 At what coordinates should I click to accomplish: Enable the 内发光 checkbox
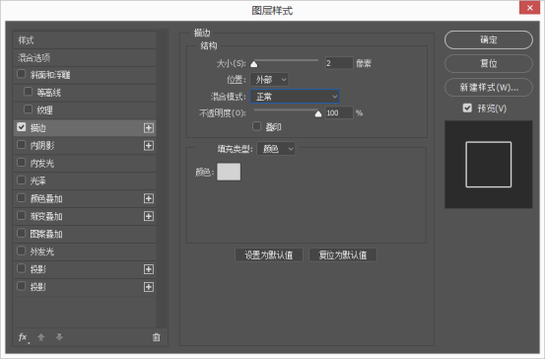tap(22, 163)
